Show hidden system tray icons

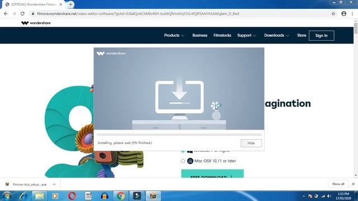pos(304,196)
